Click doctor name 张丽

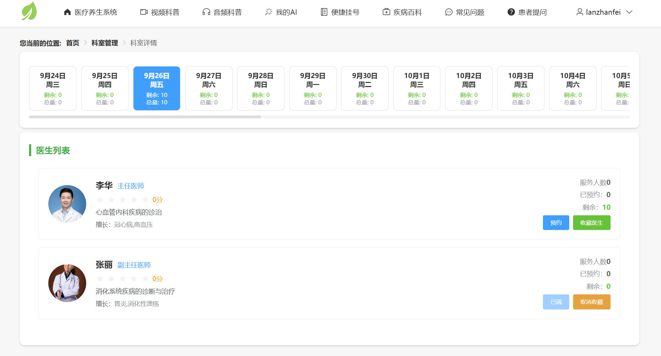point(104,265)
